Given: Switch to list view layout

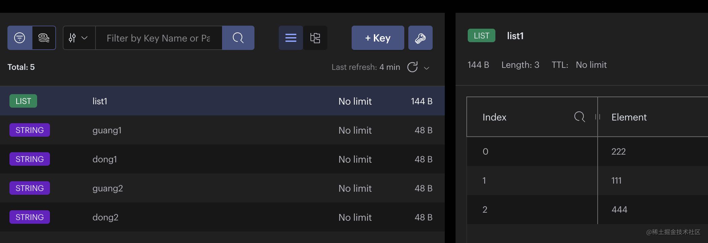Looking at the screenshot, I should 291,38.
